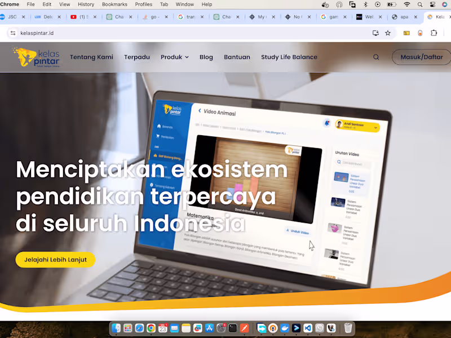Open the Window menu
This screenshot has height=338, width=451.
coord(185,5)
